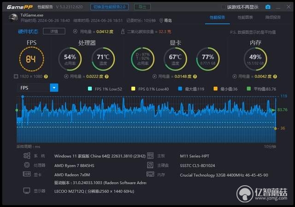
Task: Click the AMD Ryzen 7 8845HS text
Action: tap(74, 165)
